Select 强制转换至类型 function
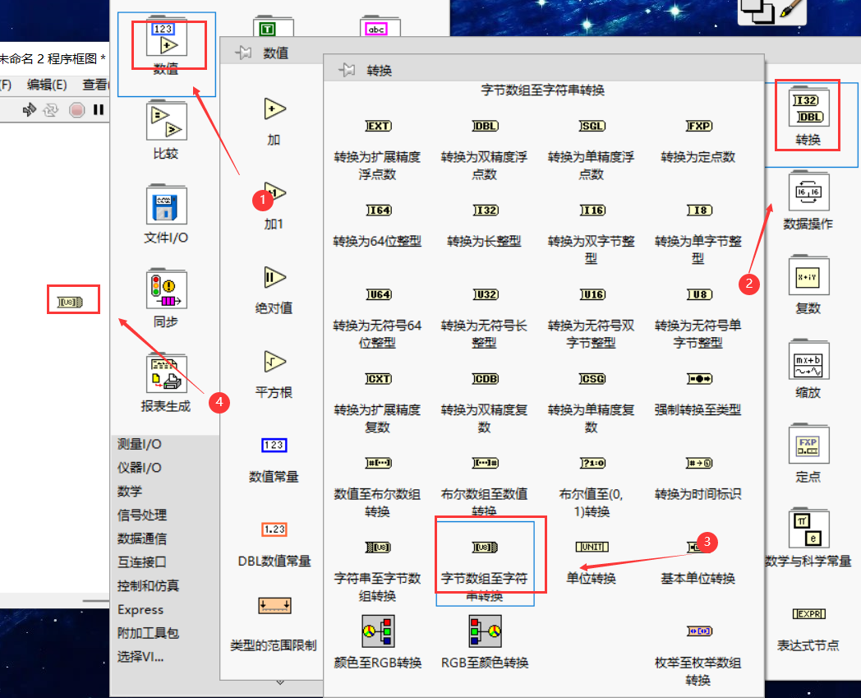 [x=699, y=379]
